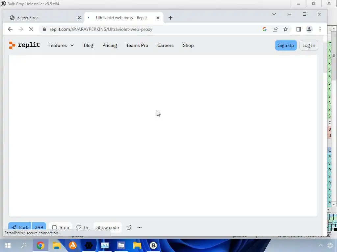Open the three-dot more options menu

coord(140,227)
